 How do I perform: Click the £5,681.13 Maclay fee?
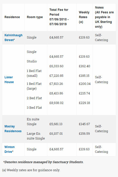click(x=56, y=124)
